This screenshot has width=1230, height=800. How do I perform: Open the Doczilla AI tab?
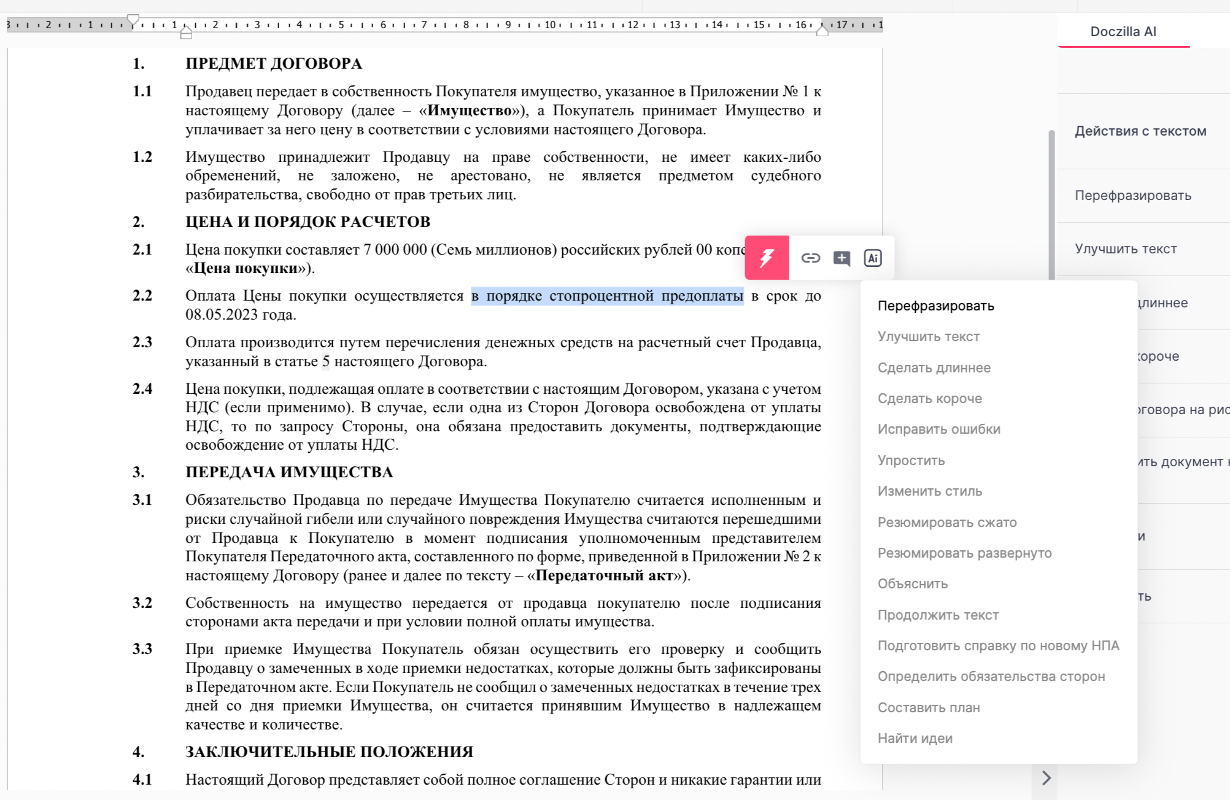[1123, 32]
